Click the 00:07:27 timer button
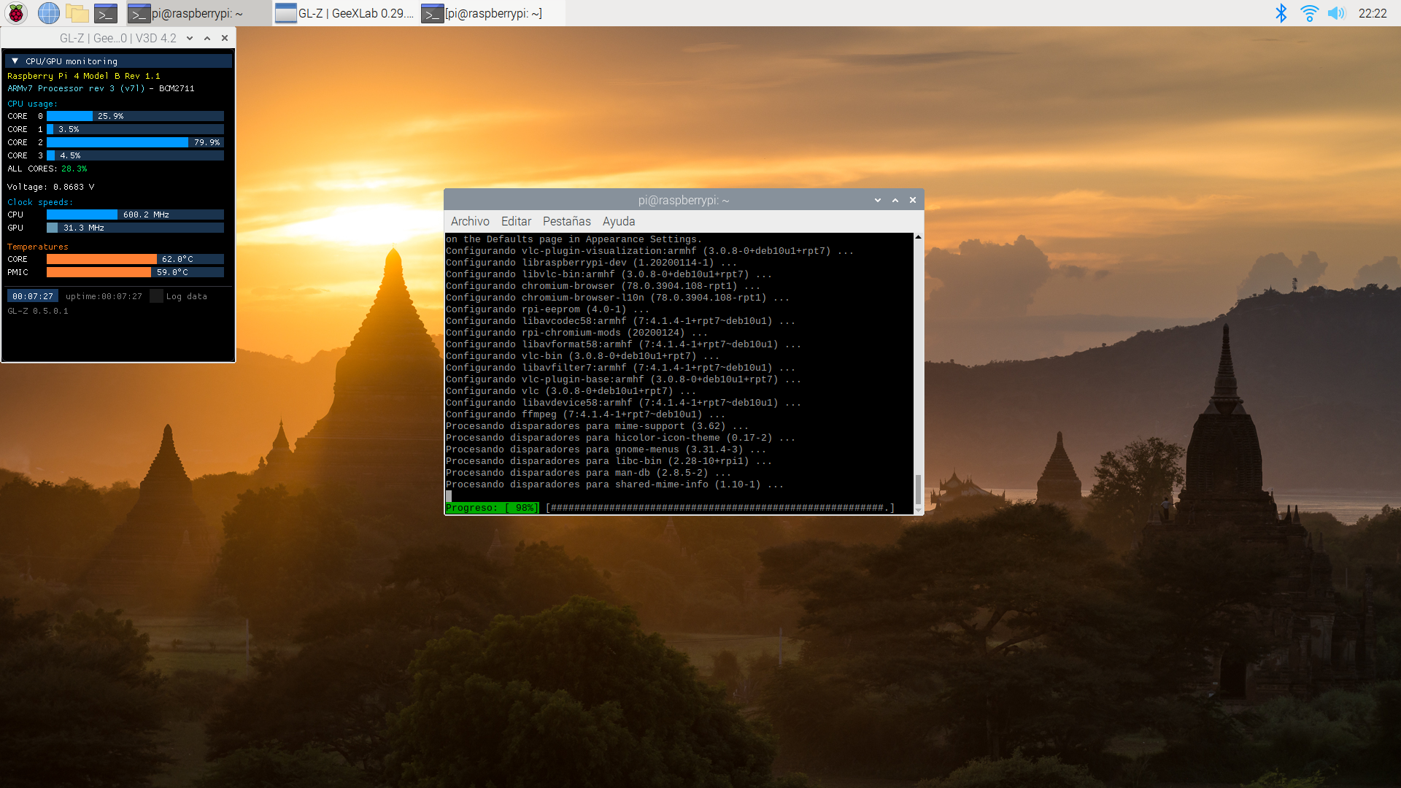This screenshot has height=788, width=1401. tap(33, 296)
